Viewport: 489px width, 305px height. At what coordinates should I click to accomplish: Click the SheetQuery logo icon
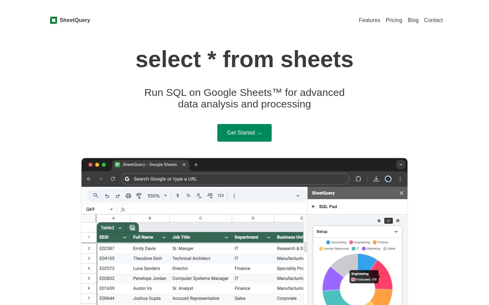click(54, 20)
